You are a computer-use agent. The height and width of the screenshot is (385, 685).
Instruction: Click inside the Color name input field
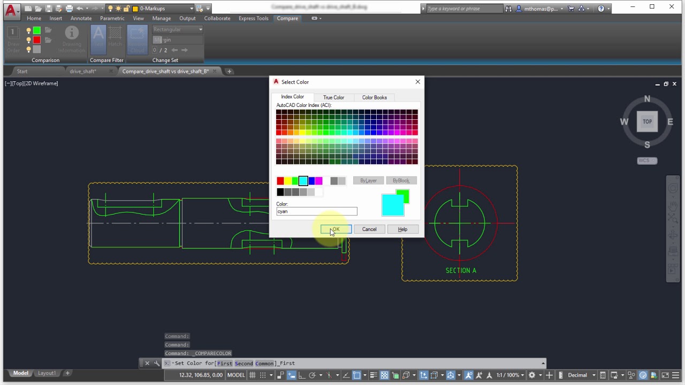point(316,211)
